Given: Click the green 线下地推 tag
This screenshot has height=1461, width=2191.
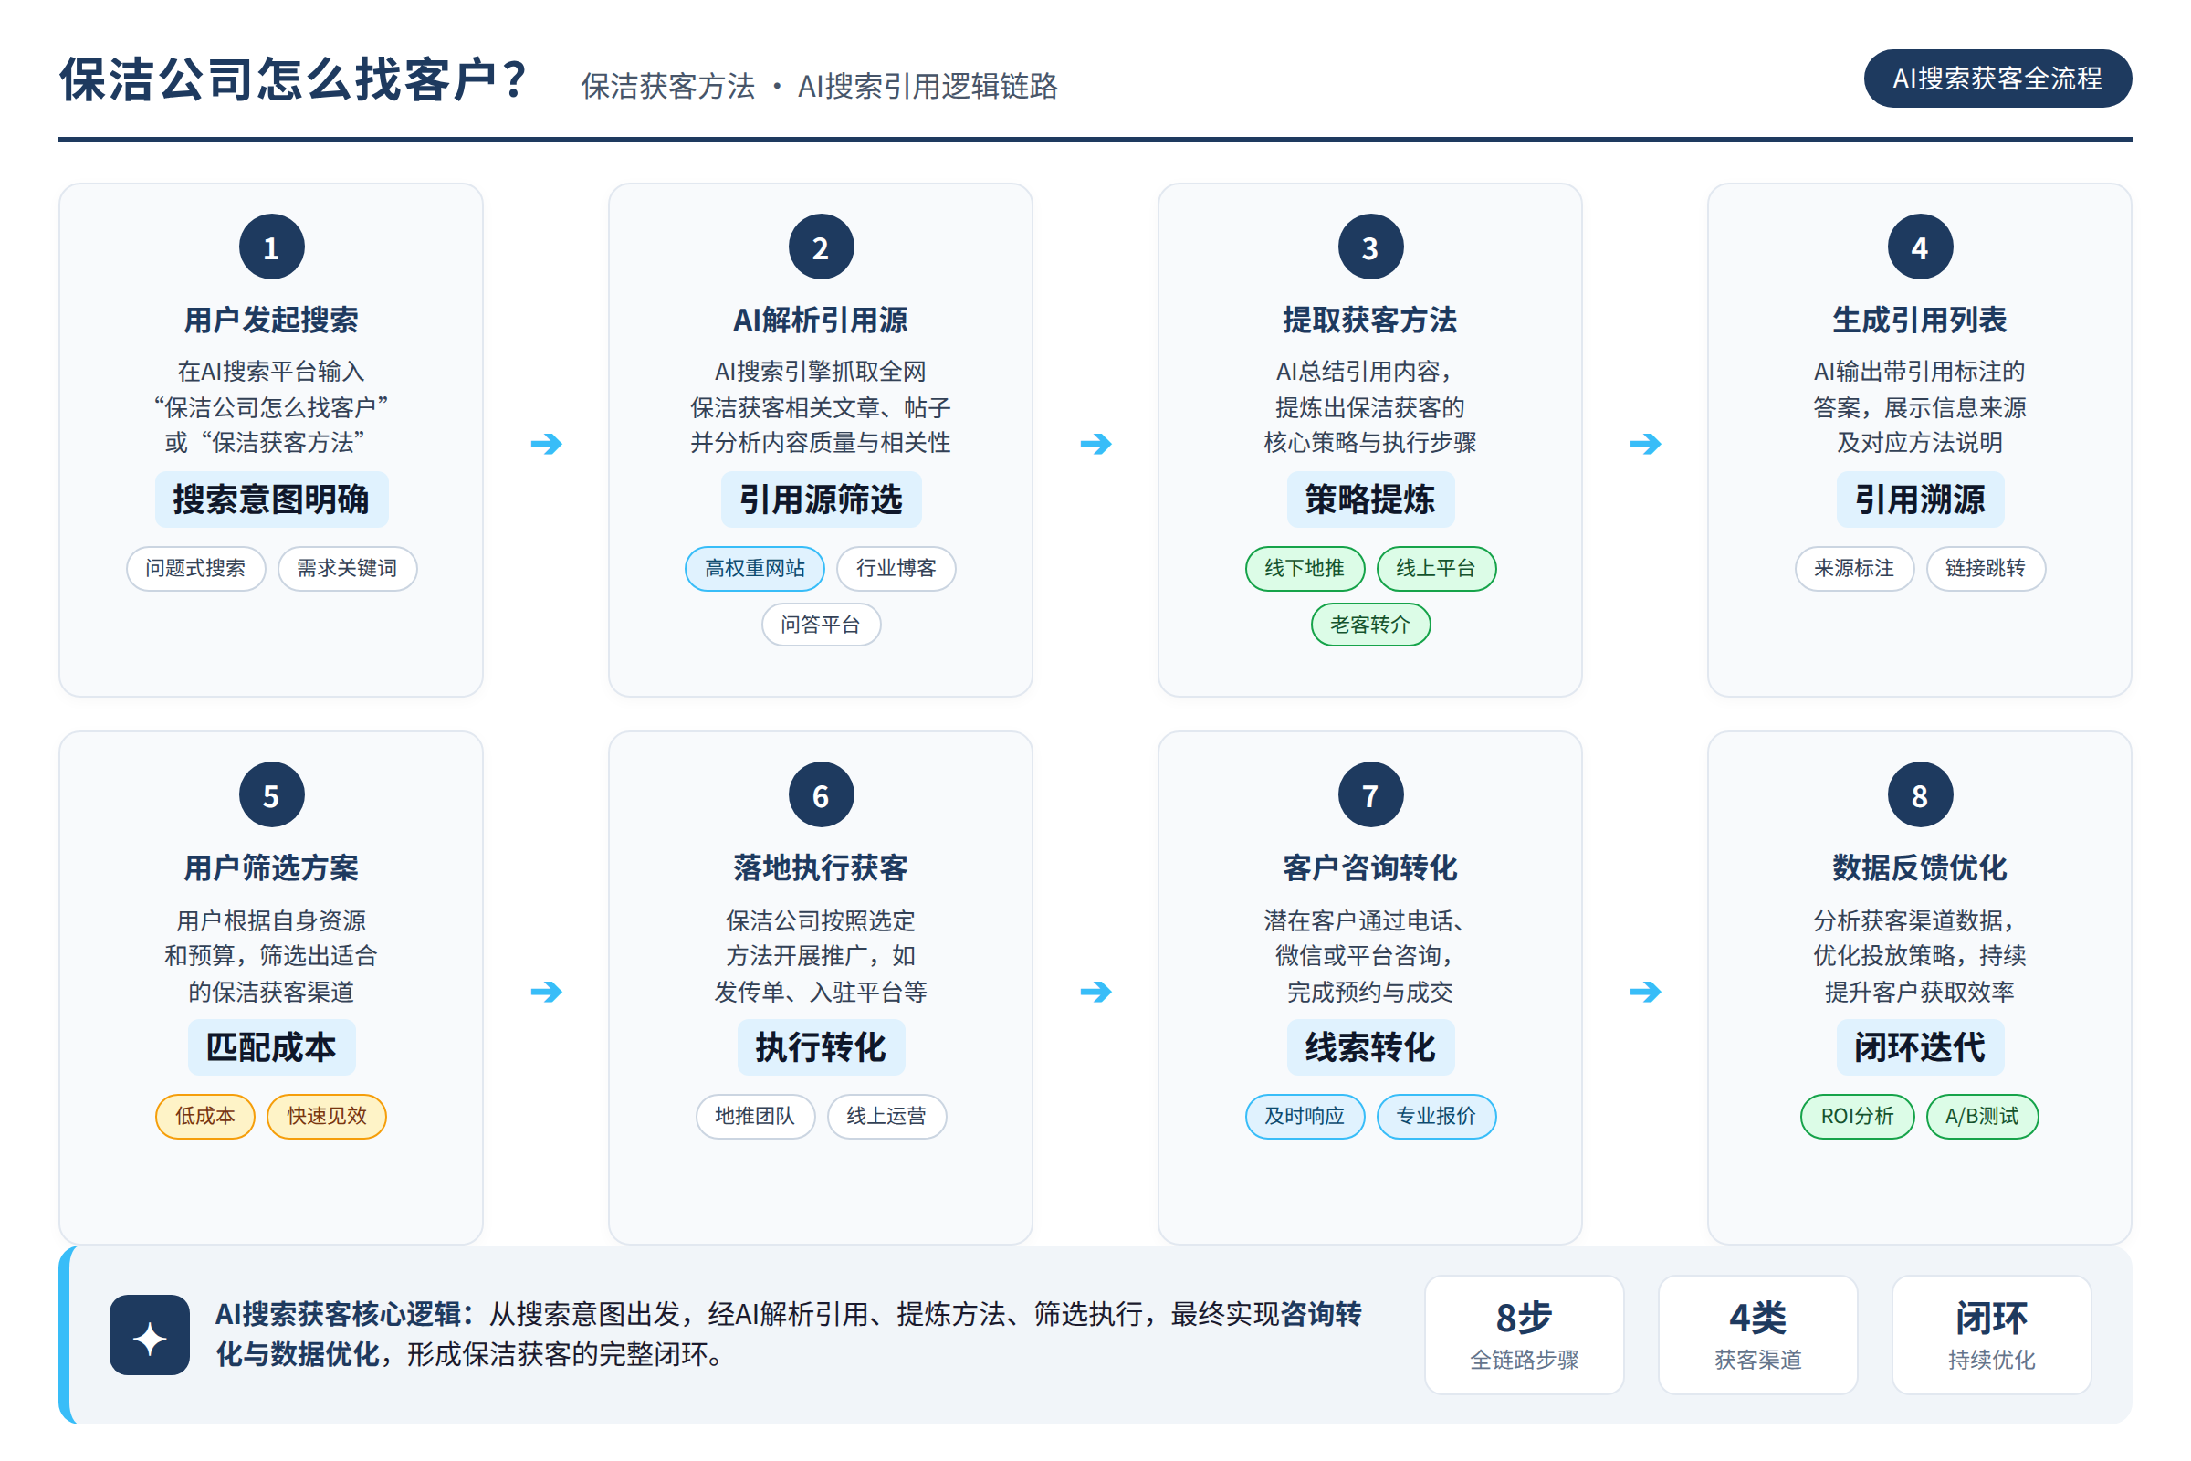Looking at the screenshot, I should pyautogui.click(x=1305, y=568).
